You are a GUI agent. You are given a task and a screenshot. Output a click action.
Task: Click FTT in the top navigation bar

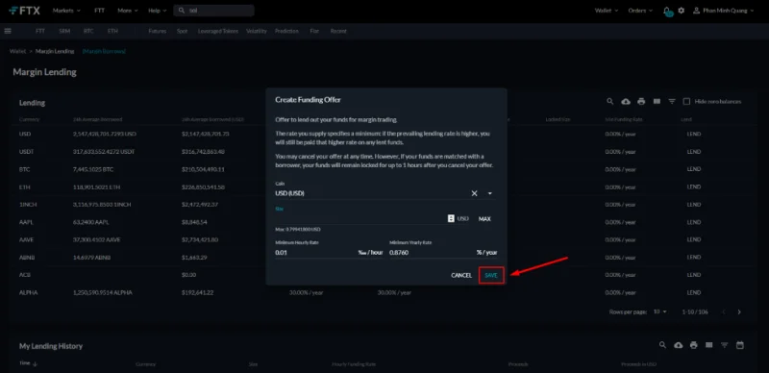pos(100,11)
